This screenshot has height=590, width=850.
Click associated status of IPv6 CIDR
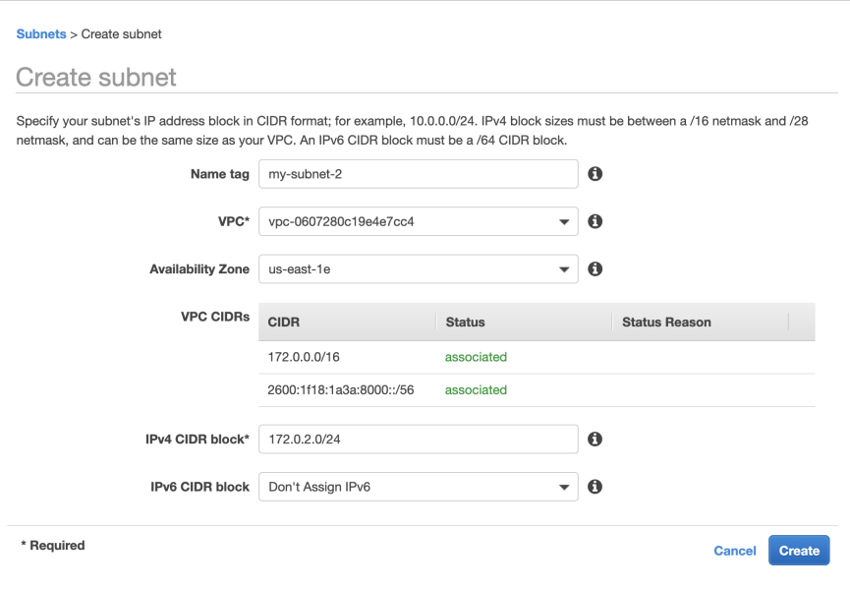pyautogui.click(x=476, y=390)
